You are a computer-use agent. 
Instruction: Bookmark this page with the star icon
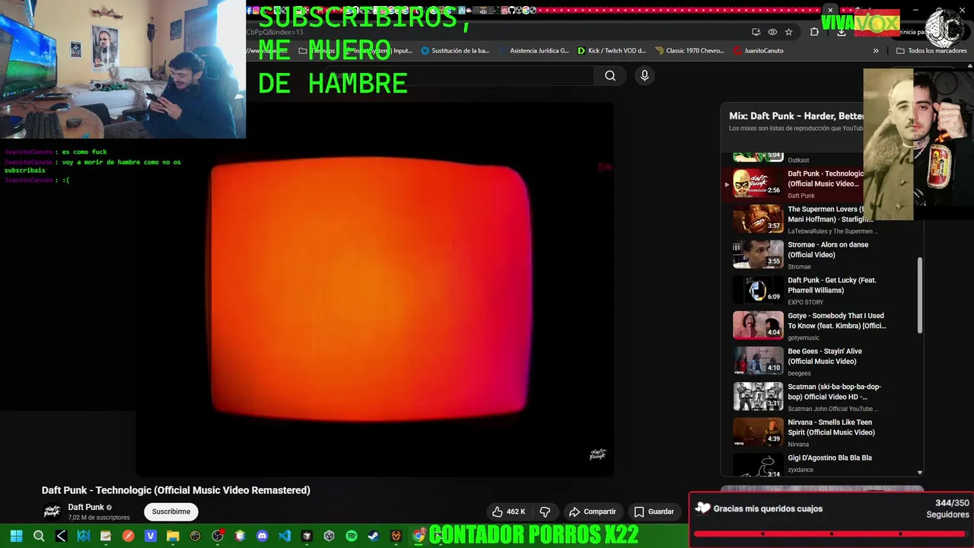click(789, 32)
